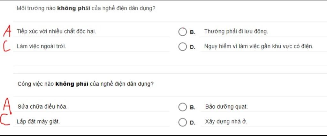Mark the Xây dựng nhà ở radio button
This screenshot has height=136, width=327.
182,122
